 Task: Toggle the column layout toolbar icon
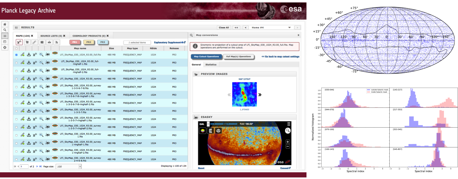[42, 42]
